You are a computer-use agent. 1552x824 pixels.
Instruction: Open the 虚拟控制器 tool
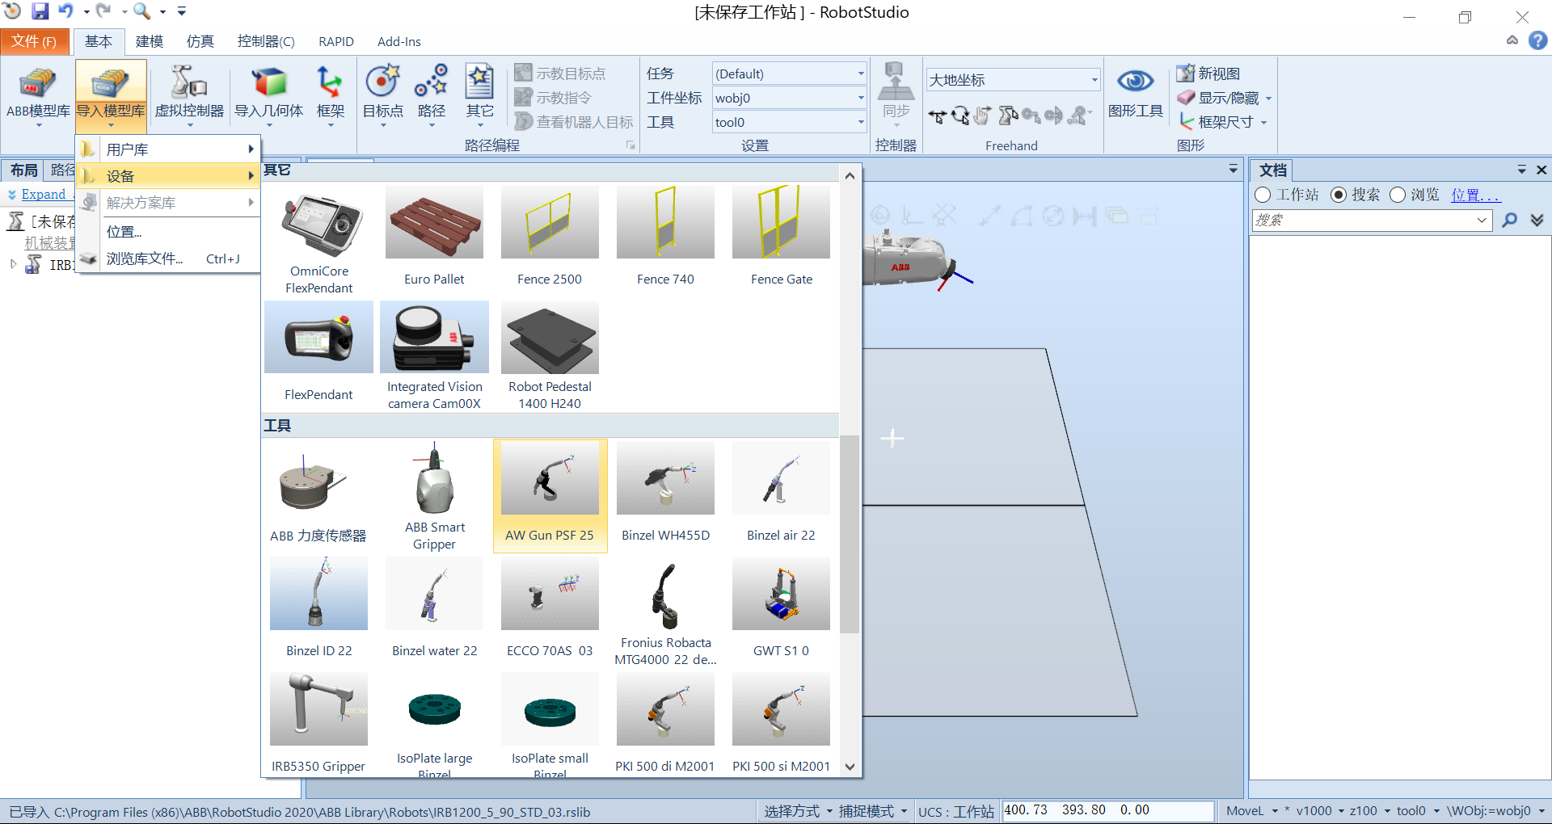tap(189, 95)
